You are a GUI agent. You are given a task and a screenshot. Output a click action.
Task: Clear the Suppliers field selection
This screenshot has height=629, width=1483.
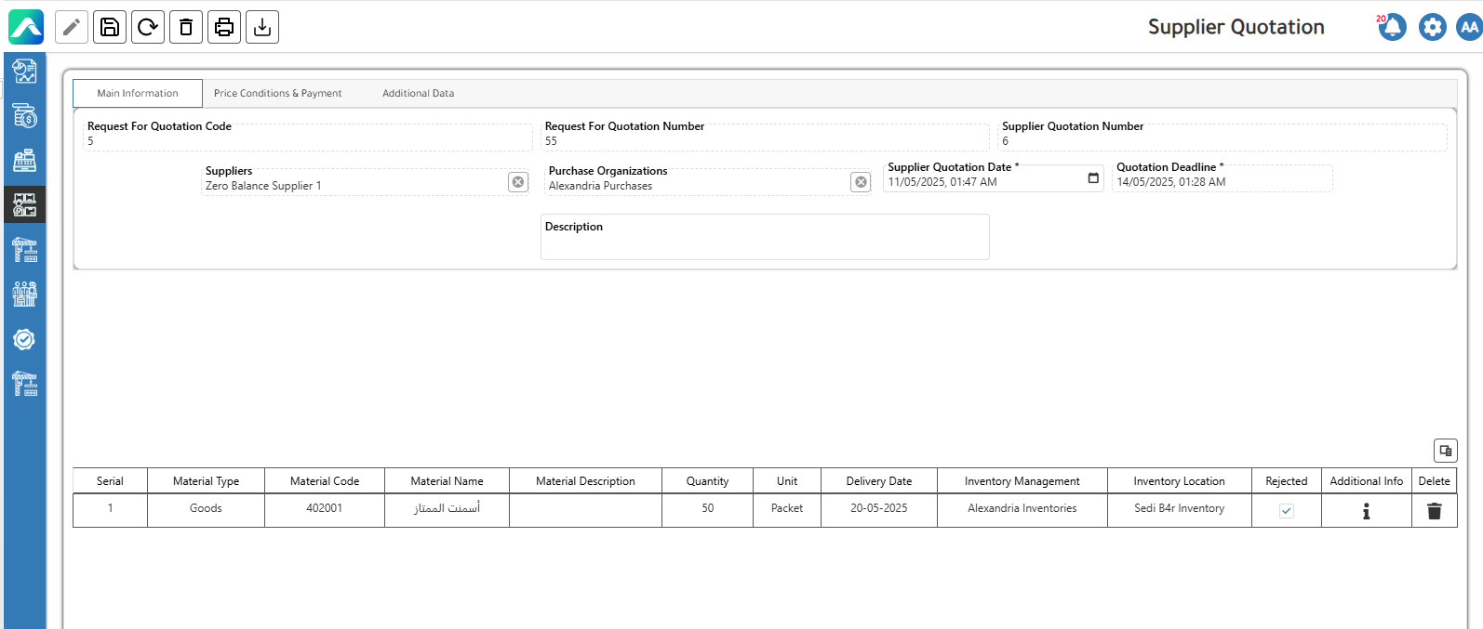[x=518, y=182]
